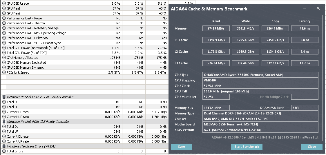Click the GPU D3D Memory Dedicated icon
This screenshot has width=326, height=155.
(4, 63)
